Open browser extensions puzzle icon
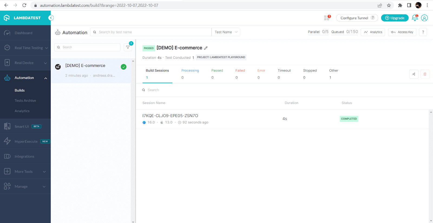This screenshot has width=433, height=223. tap(400, 5)
